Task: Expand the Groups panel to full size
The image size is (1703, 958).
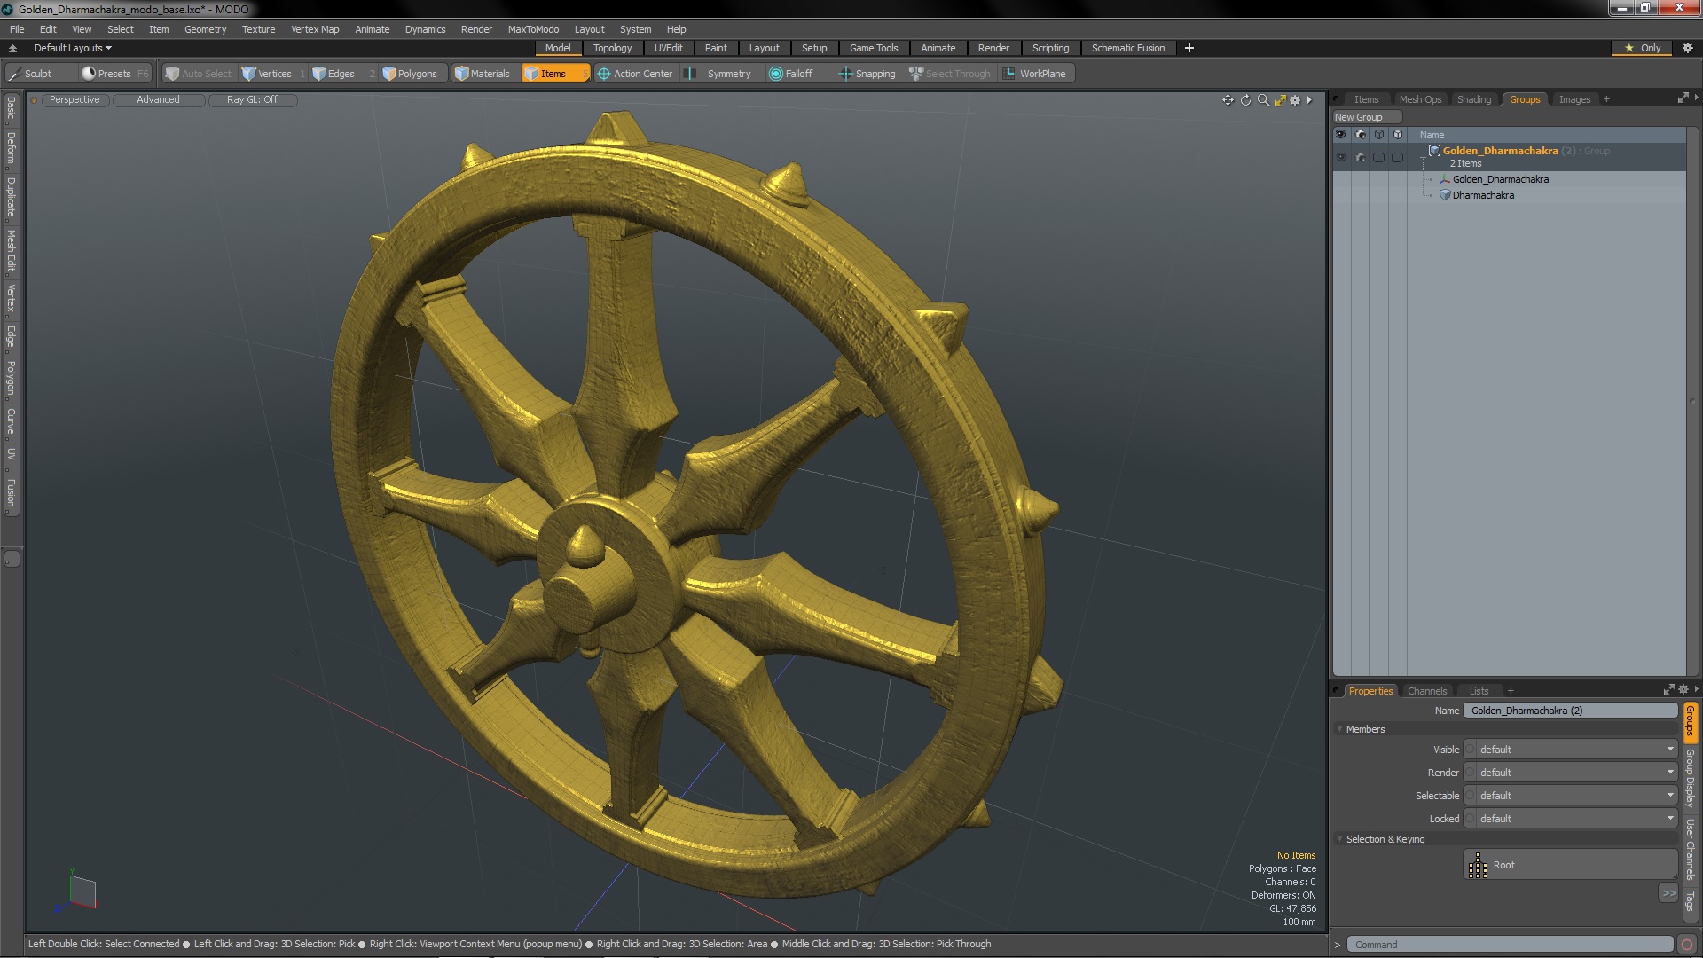Action: click(x=1683, y=98)
